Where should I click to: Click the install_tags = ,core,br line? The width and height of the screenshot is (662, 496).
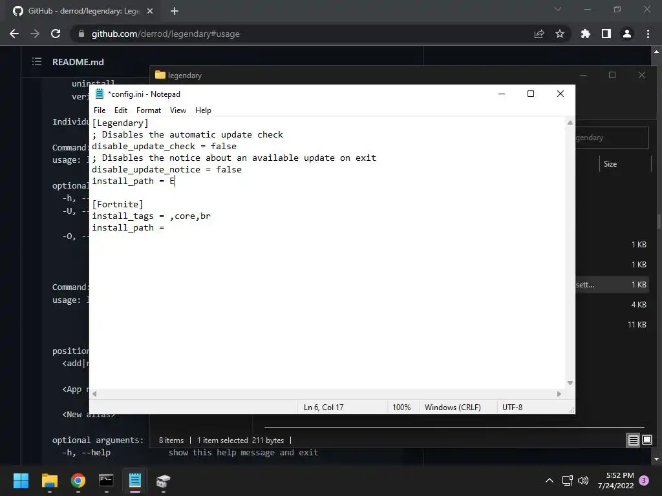151,216
